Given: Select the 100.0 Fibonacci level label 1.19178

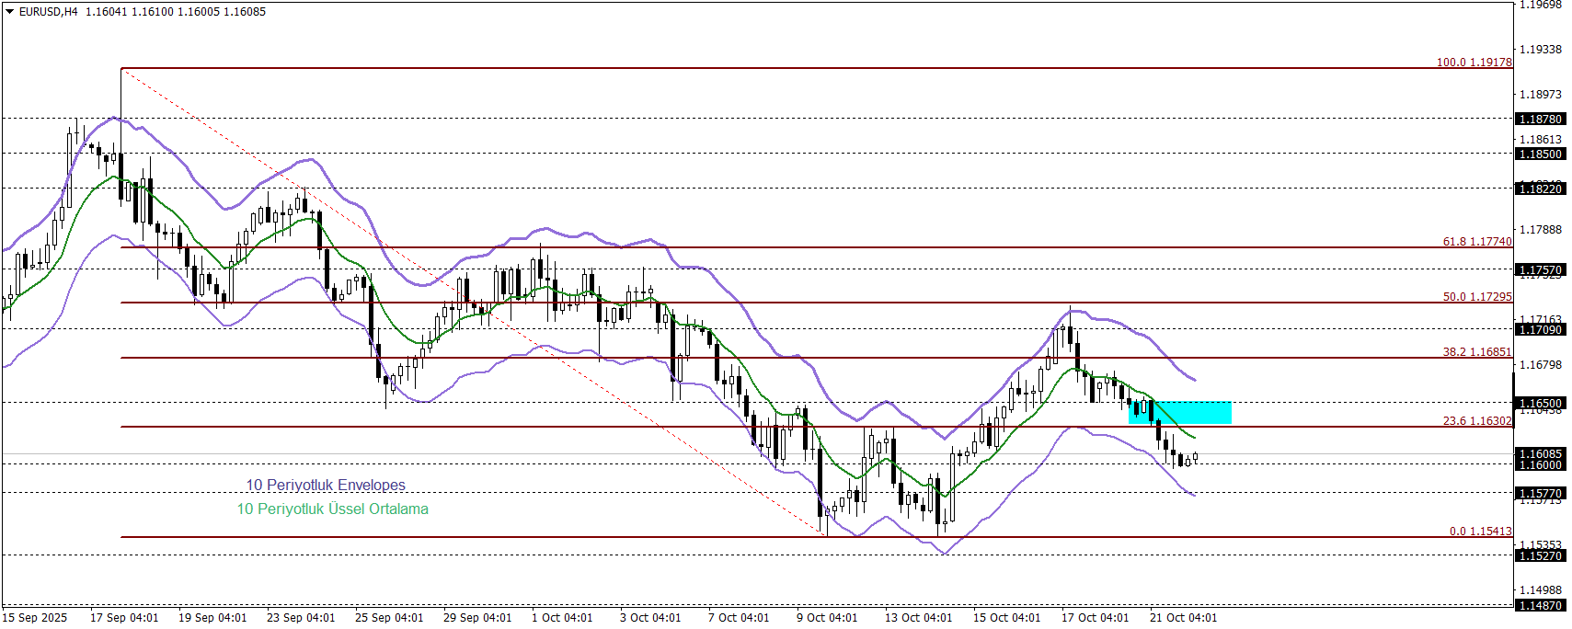Looking at the screenshot, I should pyautogui.click(x=1474, y=63).
